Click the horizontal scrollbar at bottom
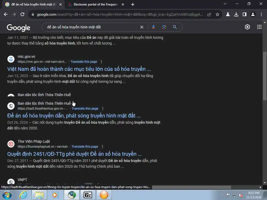267x200 pixels. pos(191,187)
